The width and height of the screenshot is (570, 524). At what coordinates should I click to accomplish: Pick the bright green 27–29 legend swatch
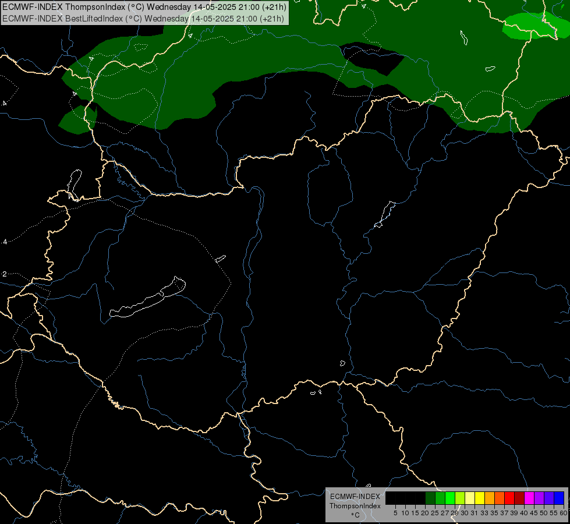(449, 498)
